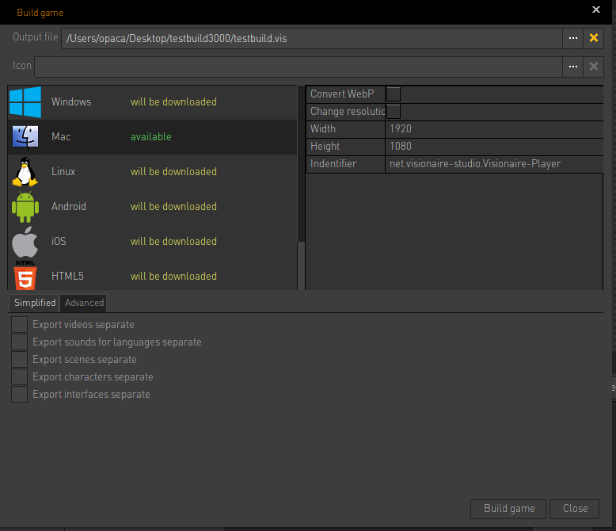Toggle the Change resolution checkbox
This screenshot has width=616, height=531.
click(x=394, y=112)
